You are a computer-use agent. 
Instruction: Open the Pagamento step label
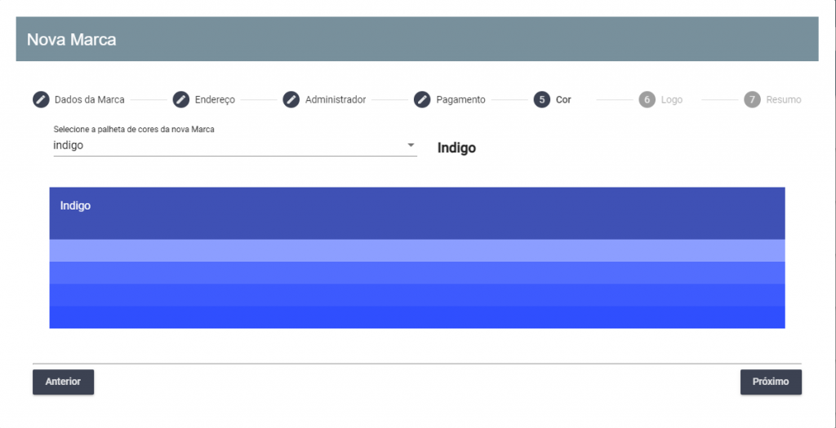click(x=460, y=99)
